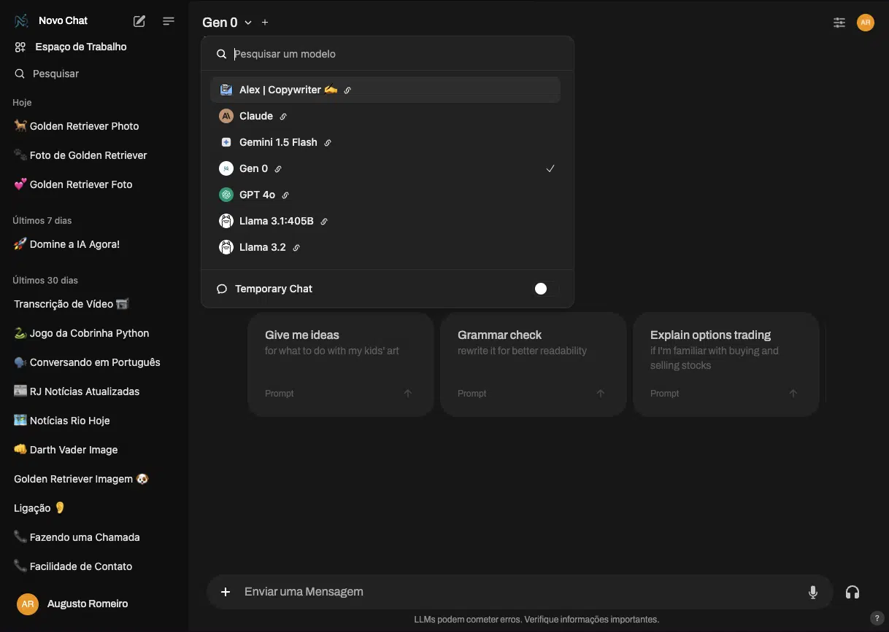The image size is (889, 632).
Task: Click the app logo beside Novo Chat
Action: click(21, 21)
